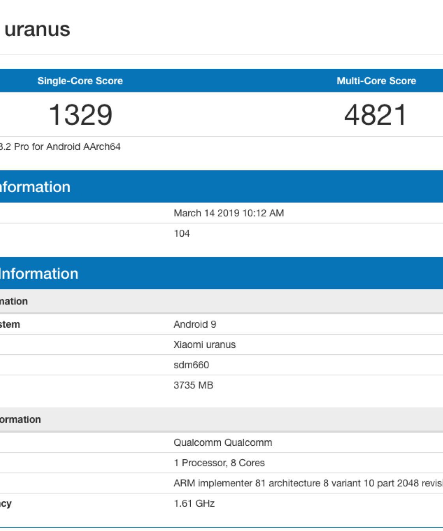Image resolution: width=443 pixels, height=531 pixels.
Task: Click the Processor Information gray subheader row
Action: [21, 420]
